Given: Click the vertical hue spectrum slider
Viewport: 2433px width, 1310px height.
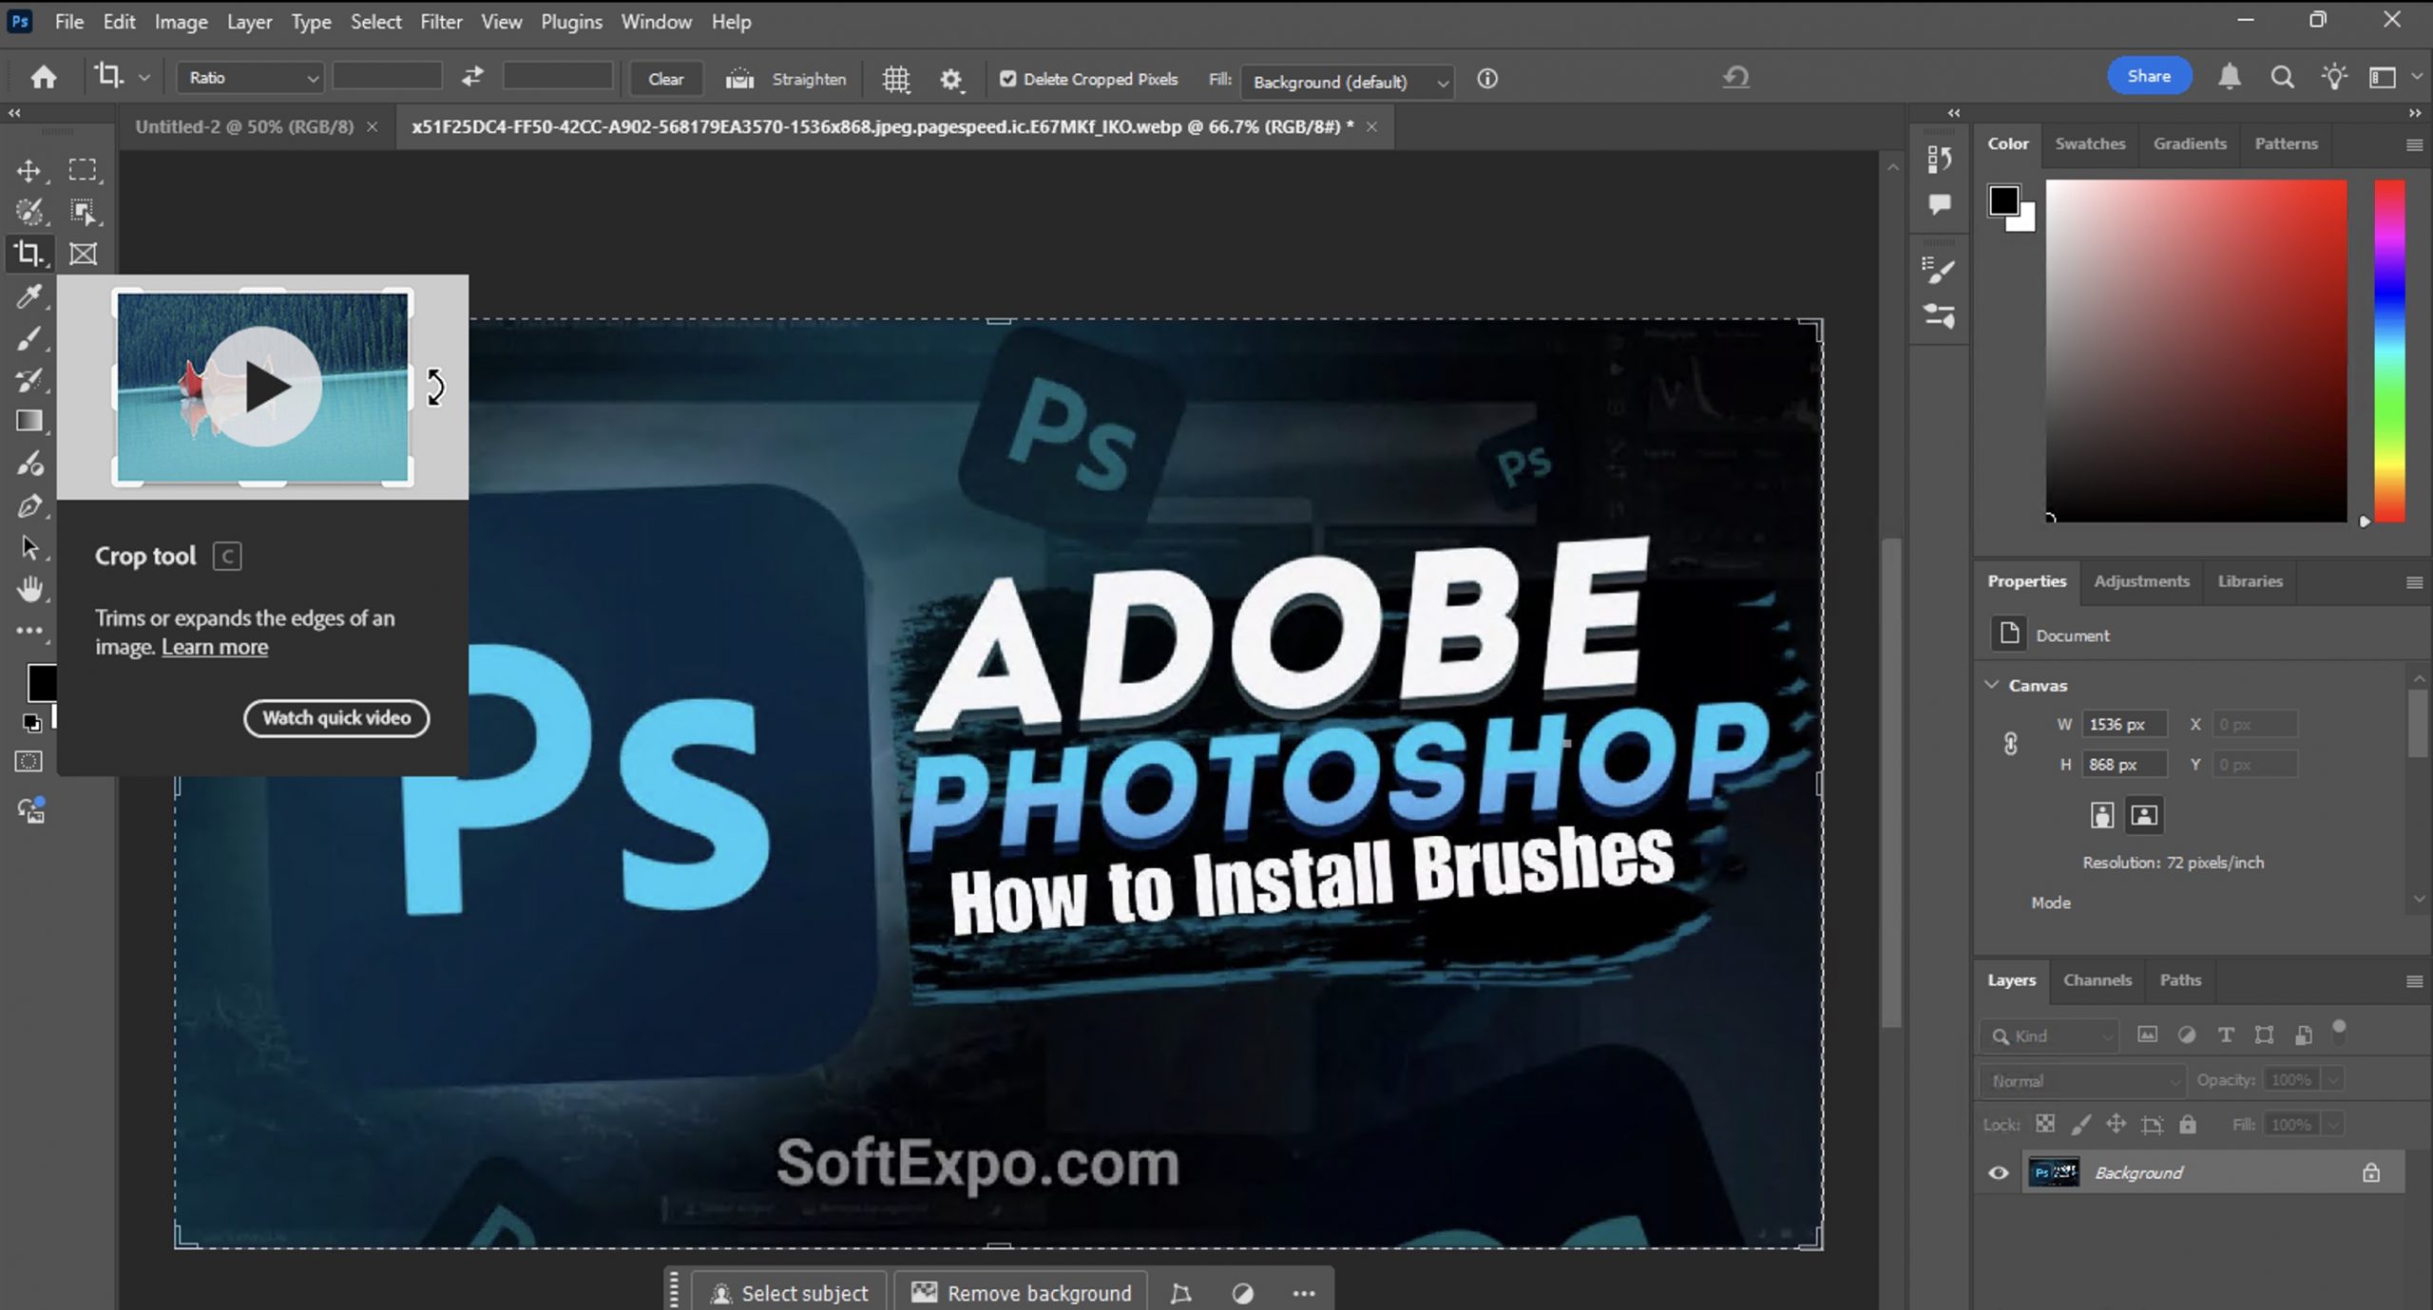Looking at the screenshot, I should tap(2389, 351).
